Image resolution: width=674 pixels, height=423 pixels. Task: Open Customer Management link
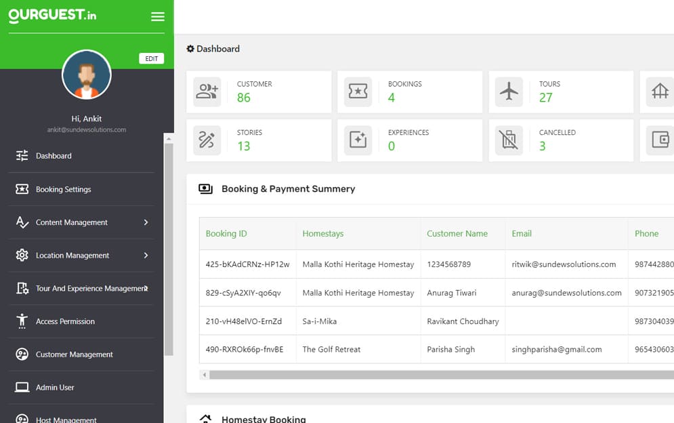coord(75,355)
